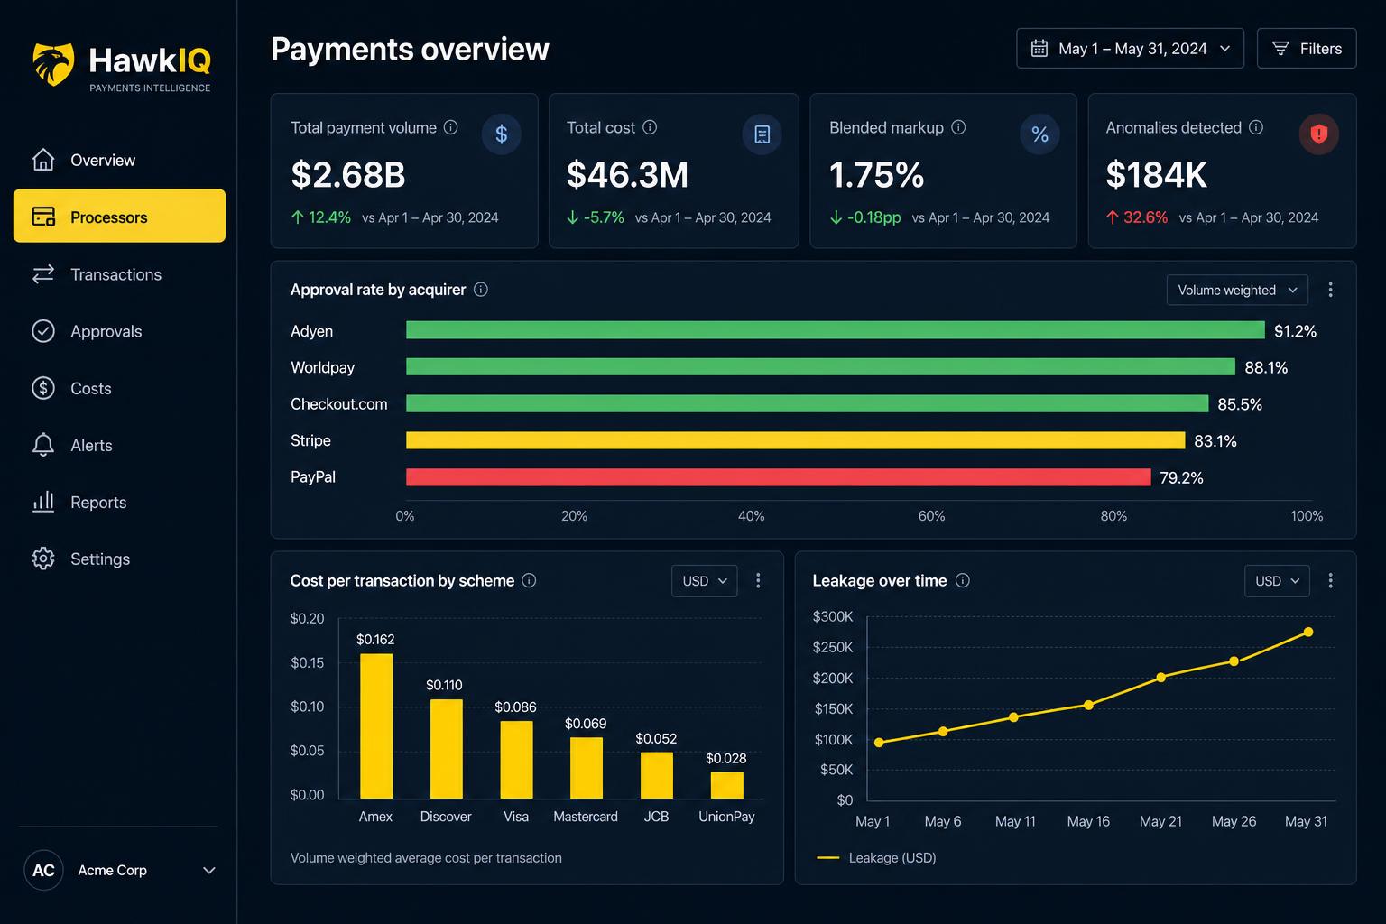The height and width of the screenshot is (924, 1386).
Task: Click the percent icon on Blended markup card
Action: pos(1039,134)
